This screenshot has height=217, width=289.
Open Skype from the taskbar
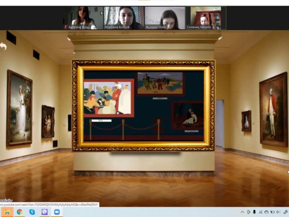32,212
